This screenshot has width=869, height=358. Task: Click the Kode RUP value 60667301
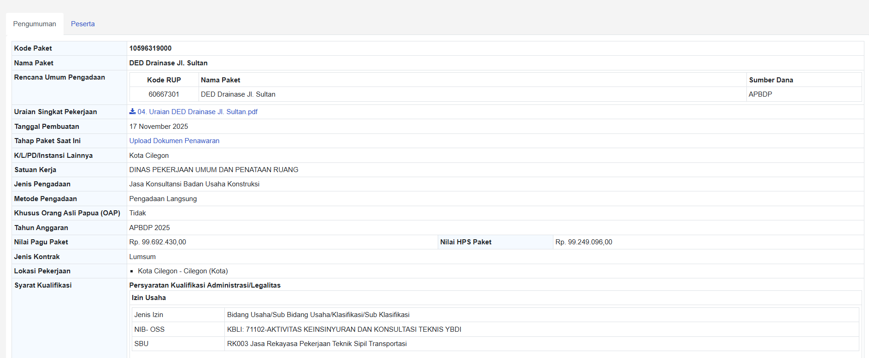164,94
